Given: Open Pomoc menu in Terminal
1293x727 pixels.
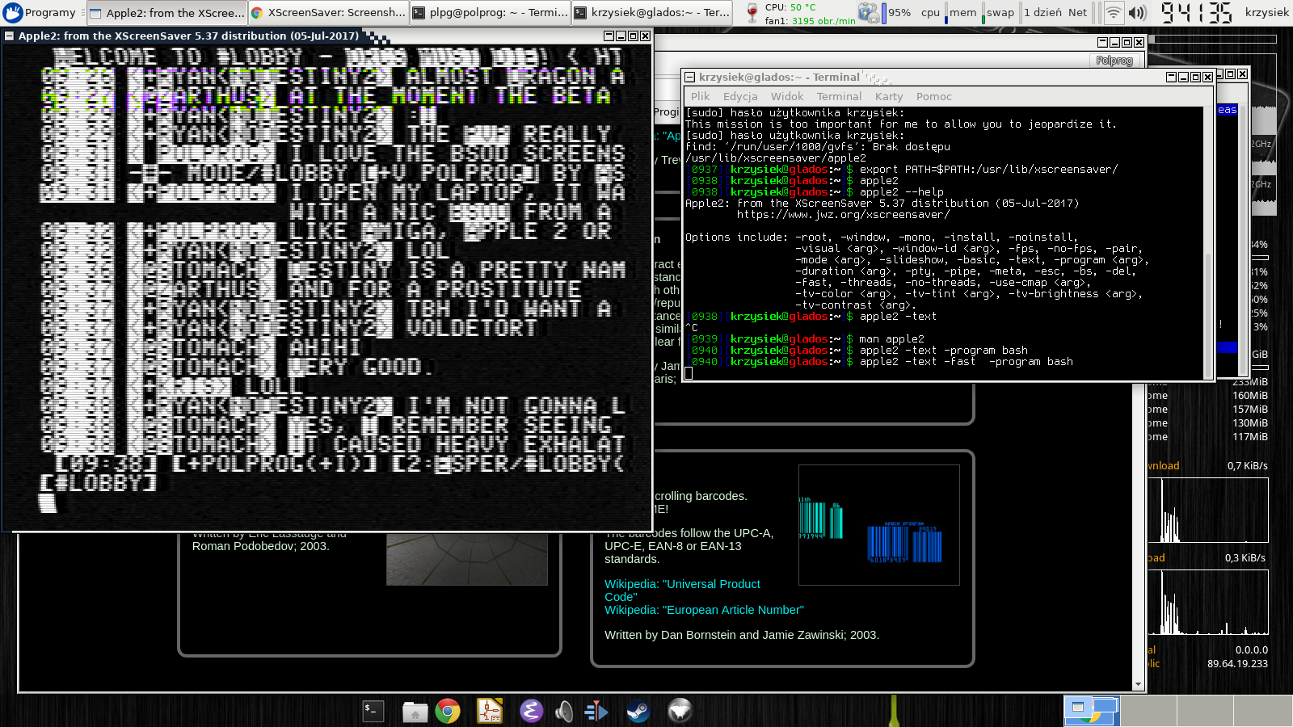Looking at the screenshot, I should [933, 96].
